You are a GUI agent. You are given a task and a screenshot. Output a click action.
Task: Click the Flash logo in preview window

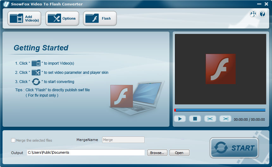pyautogui.click(x=220, y=69)
